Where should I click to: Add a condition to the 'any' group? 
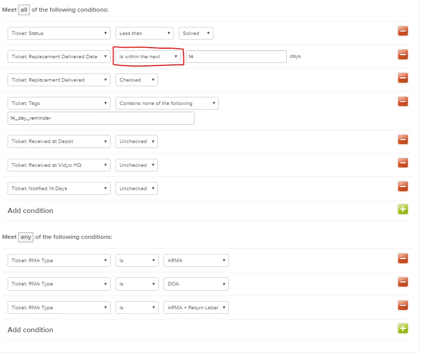[x=403, y=329]
